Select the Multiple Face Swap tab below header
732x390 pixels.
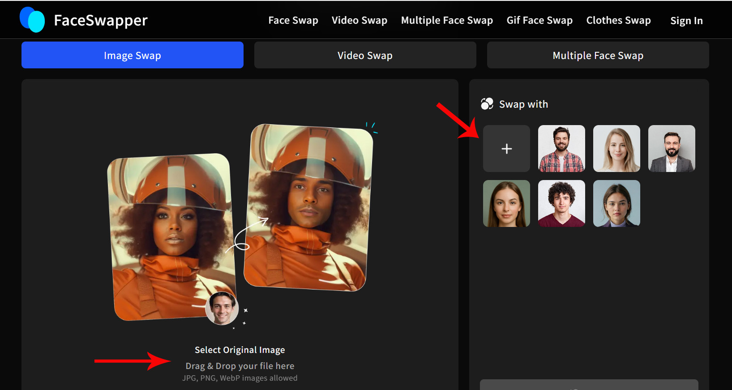(x=598, y=55)
